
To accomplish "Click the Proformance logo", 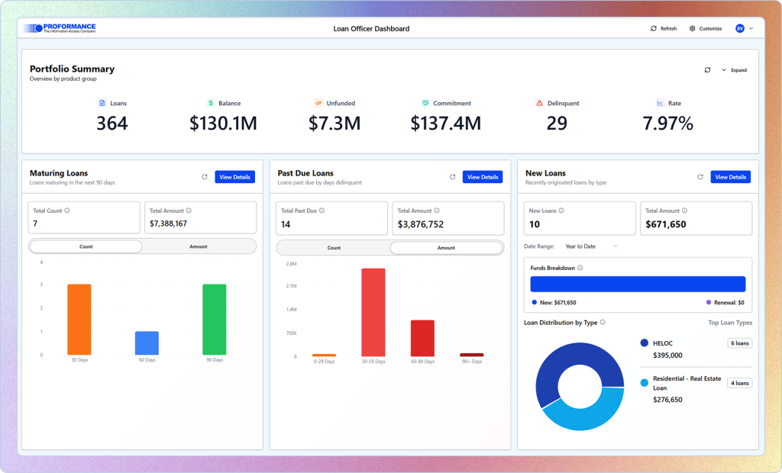I will (x=61, y=27).
